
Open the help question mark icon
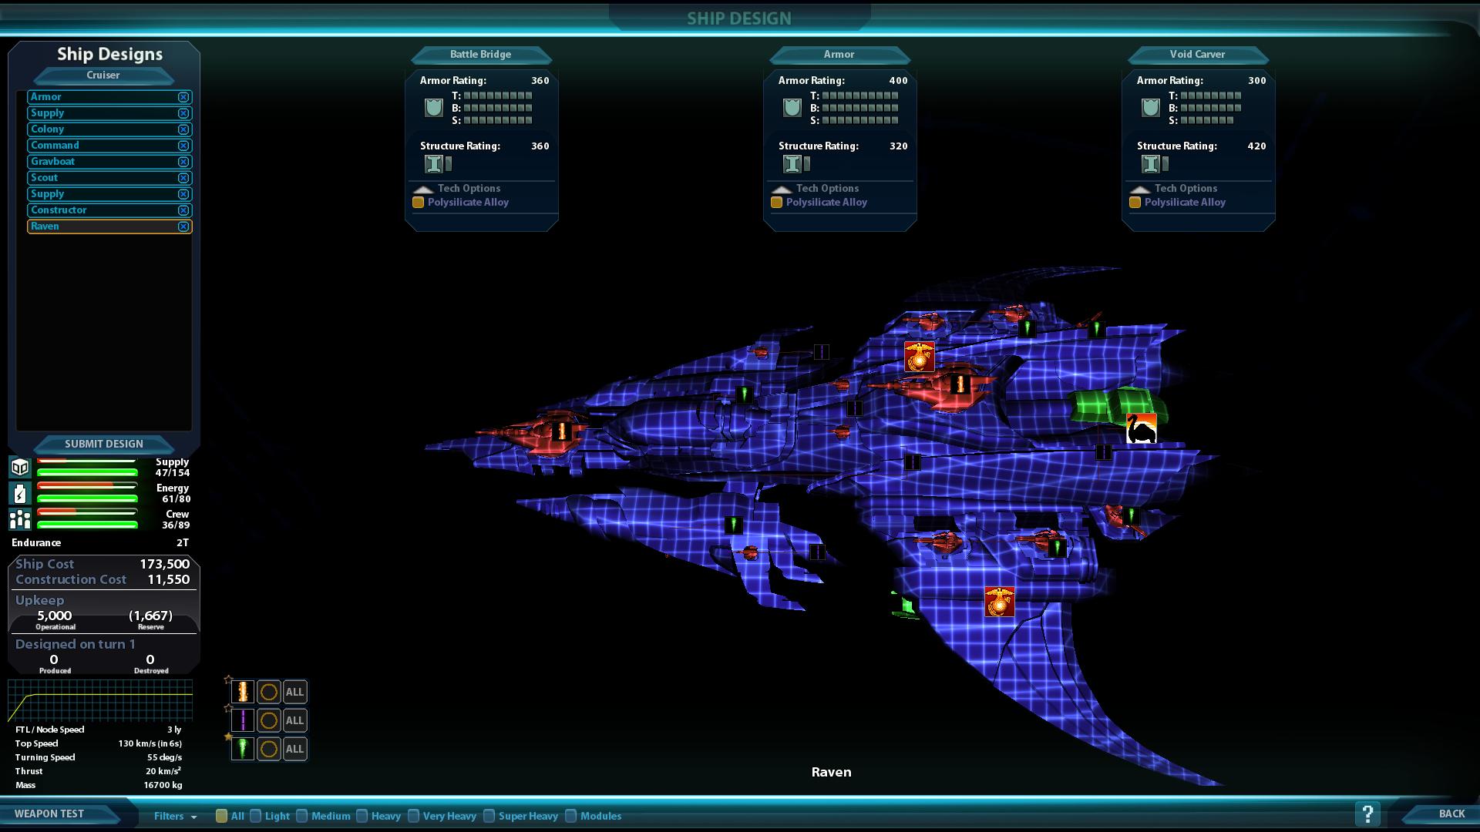coord(1367,814)
